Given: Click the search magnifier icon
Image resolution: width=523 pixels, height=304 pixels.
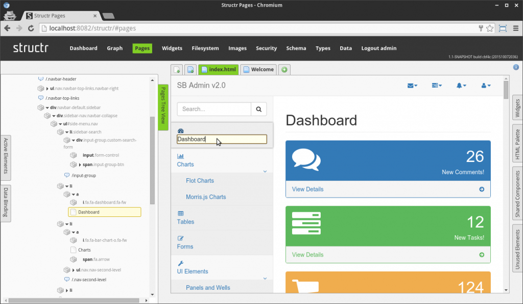Looking at the screenshot, I should coord(259,109).
